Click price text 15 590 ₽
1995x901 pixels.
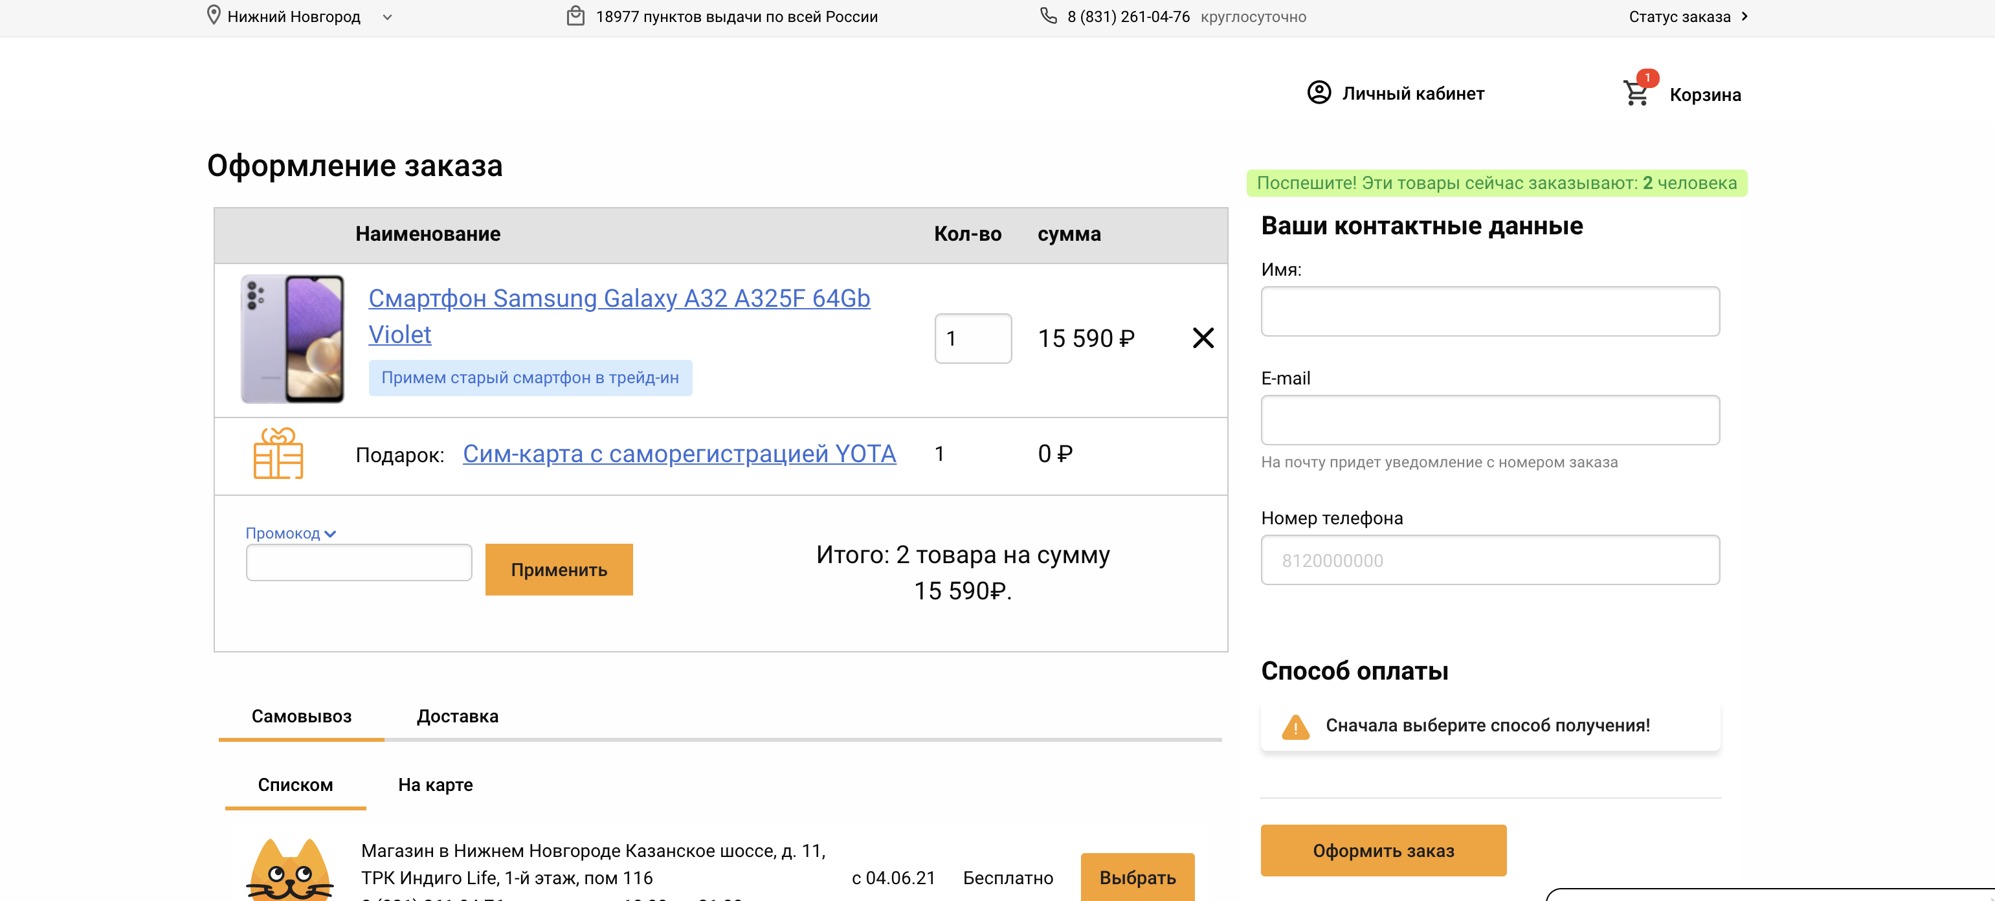(x=1086, y=339)
